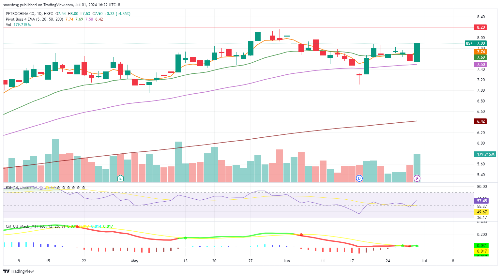
Task: Click the orange 7.74 EMA axis label
Action: (481, 52)
